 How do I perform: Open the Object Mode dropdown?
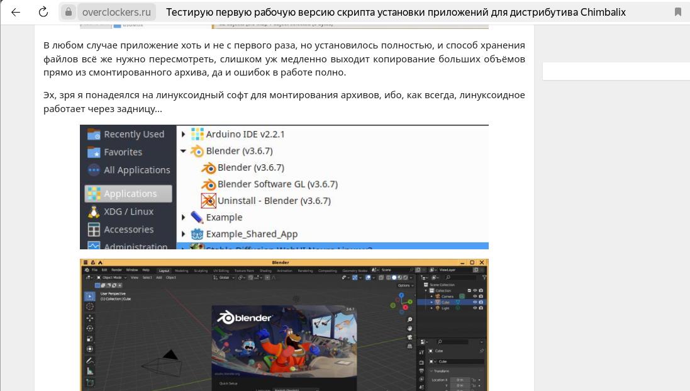tap(112, 278)
